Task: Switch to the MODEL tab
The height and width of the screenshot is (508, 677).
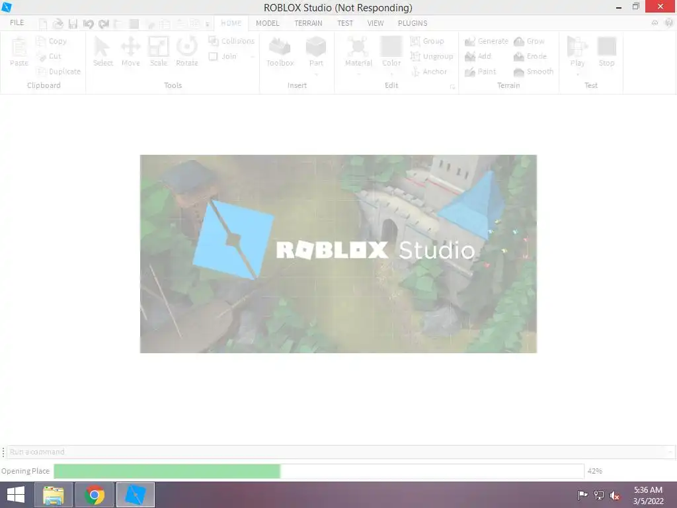Action: [267, 23]
